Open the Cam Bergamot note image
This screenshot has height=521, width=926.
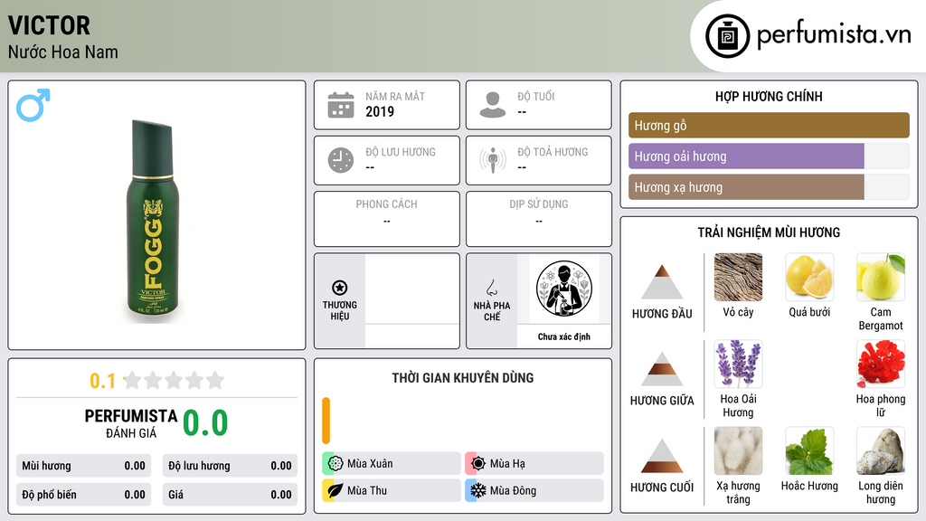tap(881, 277)
